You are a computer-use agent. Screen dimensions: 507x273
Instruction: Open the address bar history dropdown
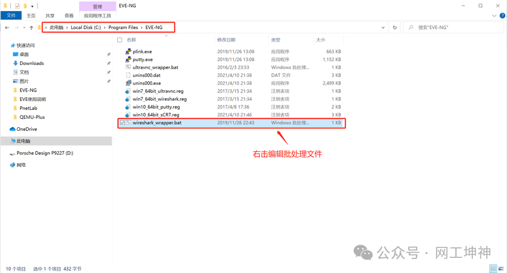click(383, 28)
